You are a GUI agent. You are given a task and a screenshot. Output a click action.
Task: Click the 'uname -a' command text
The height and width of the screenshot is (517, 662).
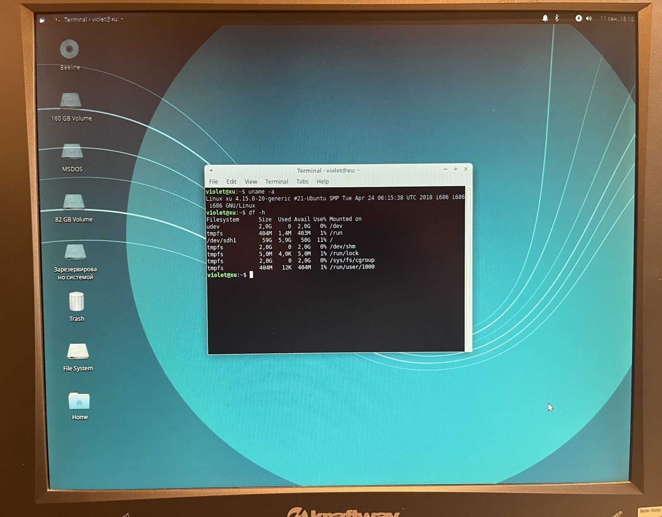(261, 191)
